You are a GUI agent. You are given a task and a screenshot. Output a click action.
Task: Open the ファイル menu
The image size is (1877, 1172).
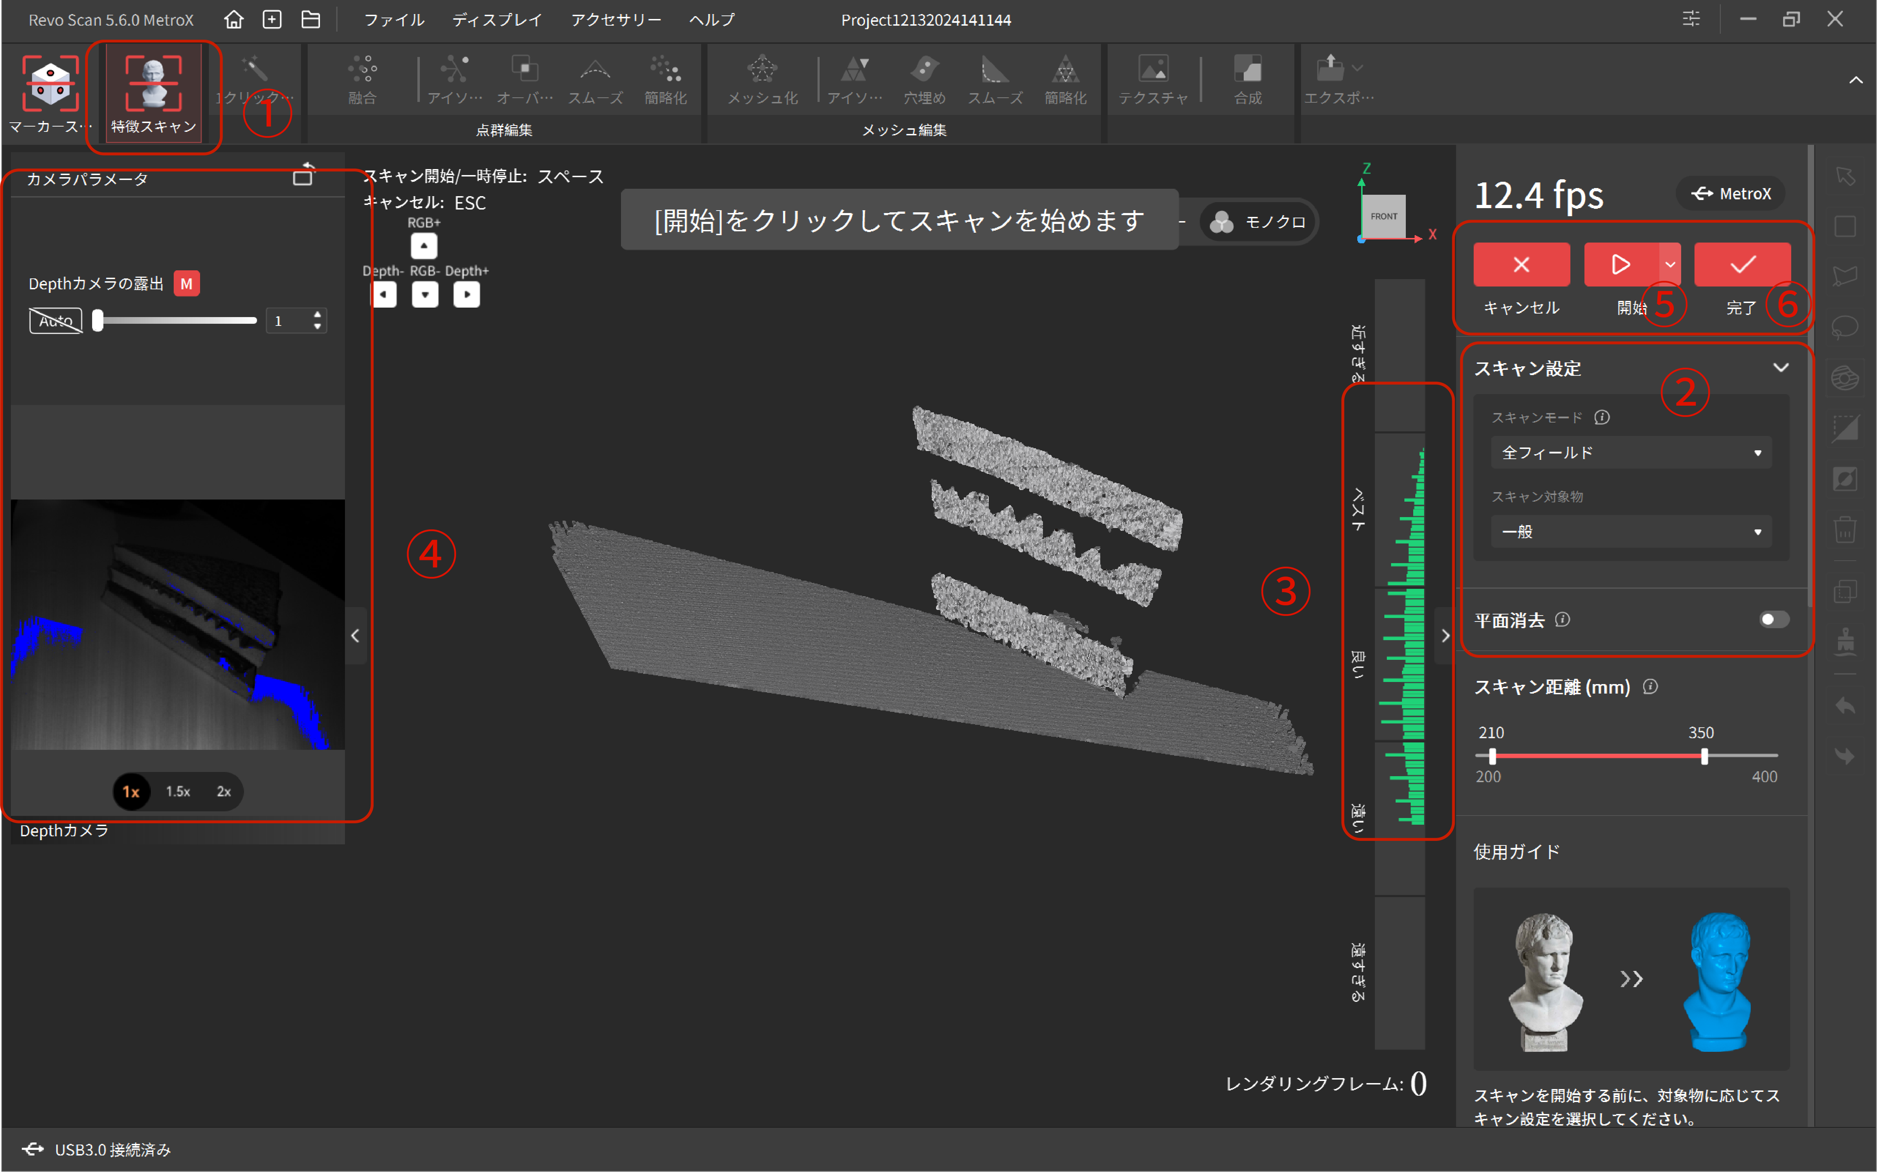pyautogui.click(x=394, y=19)
